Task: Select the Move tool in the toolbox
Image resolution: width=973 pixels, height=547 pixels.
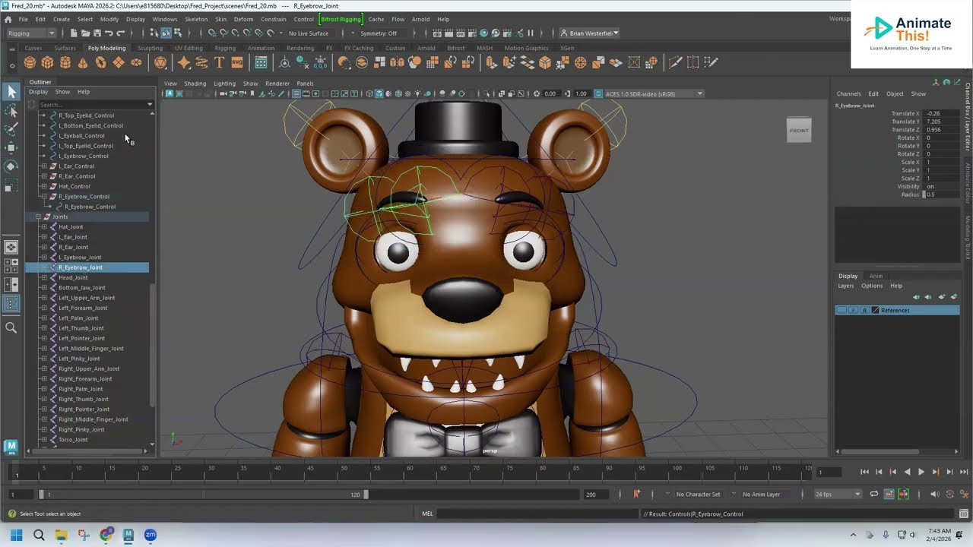Action: click(11, 147)
